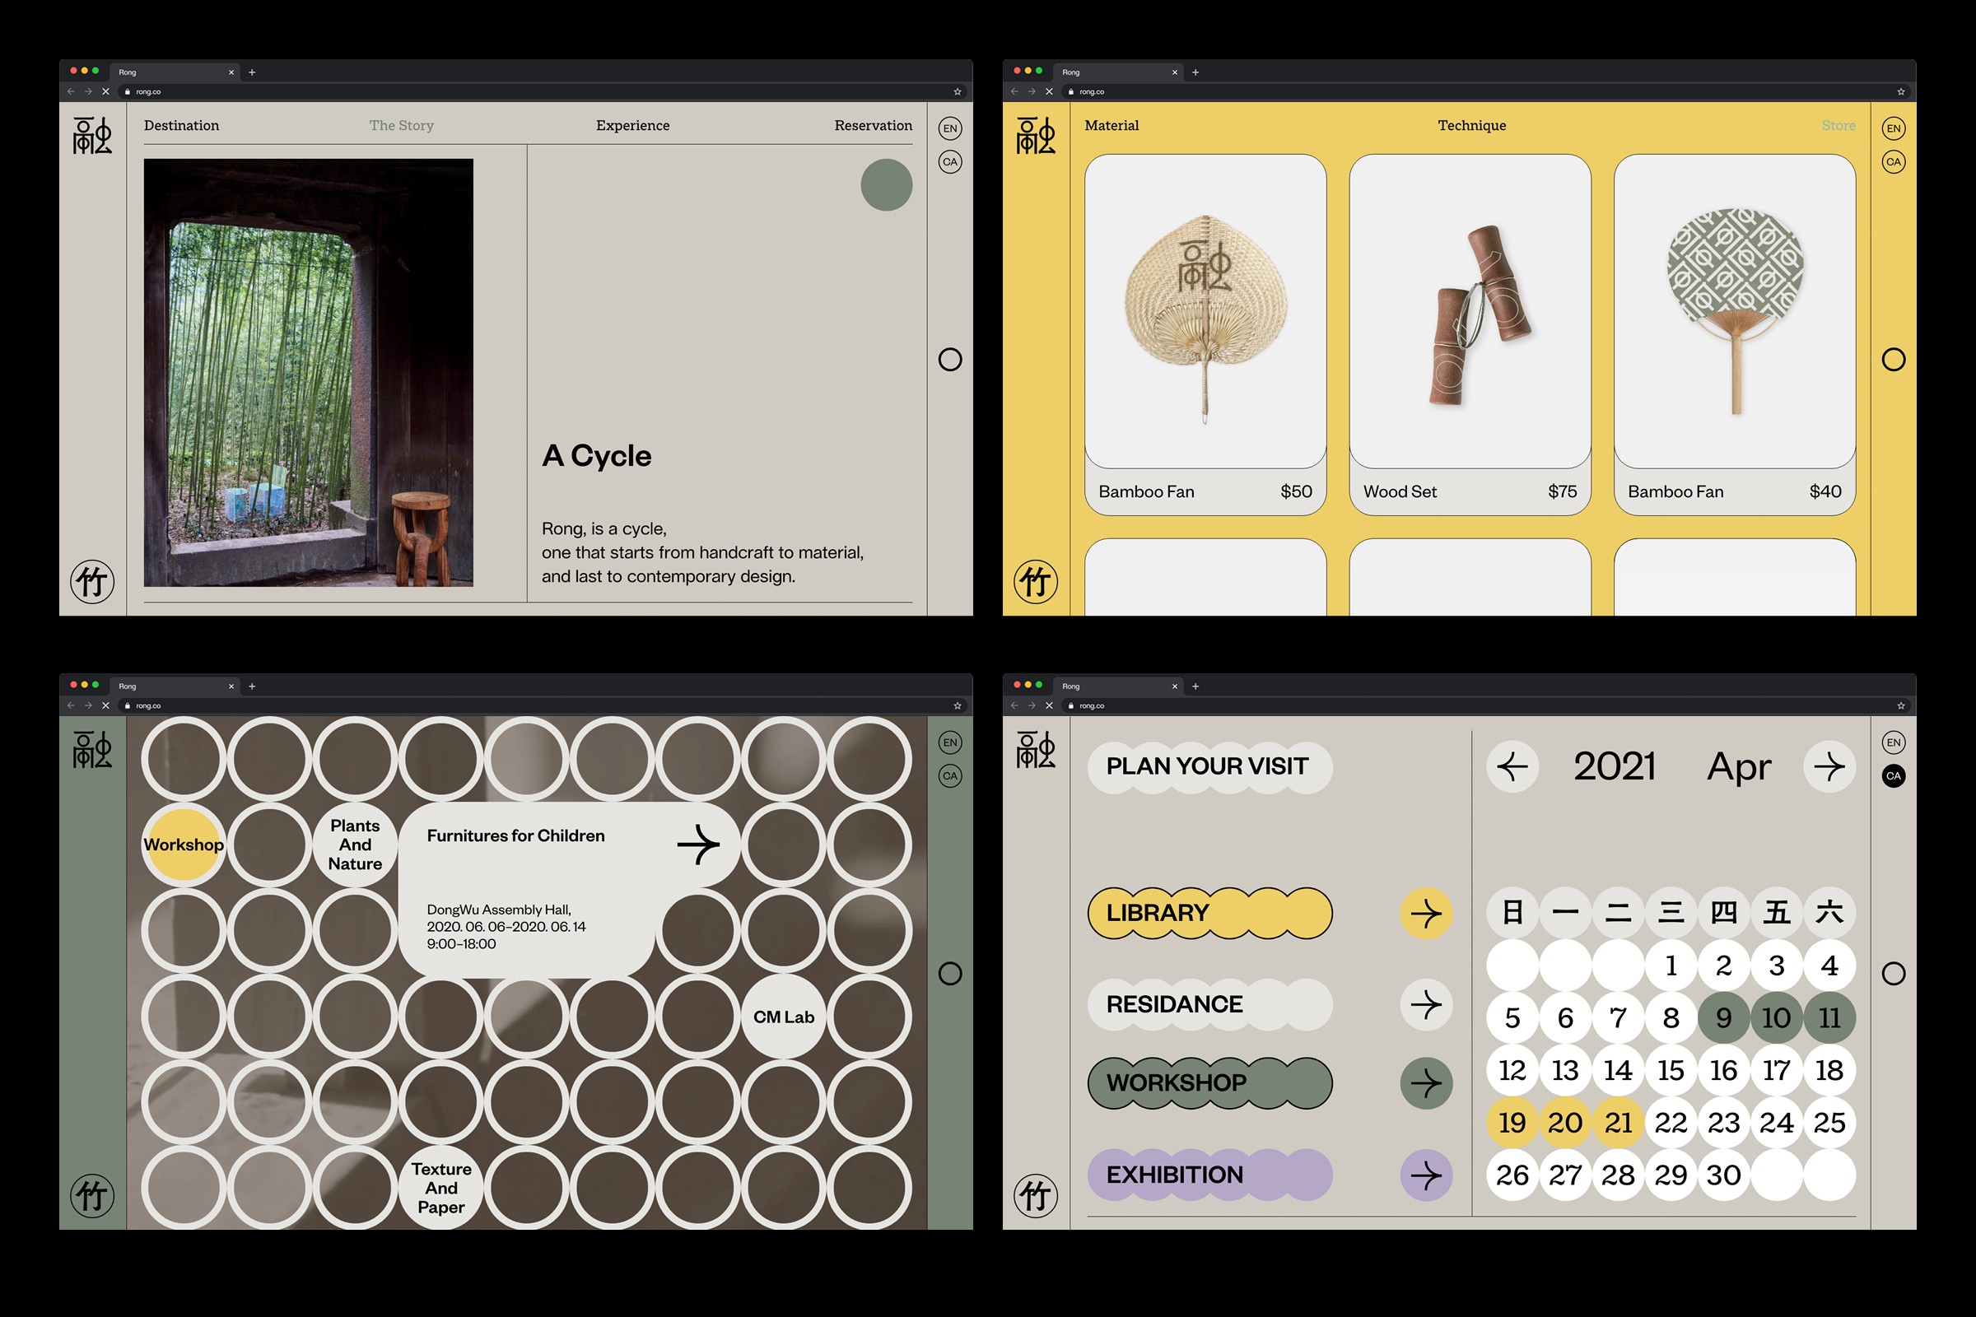Click green arrow next to Workshop
The image size is (1976, 1317).
1426,1082
